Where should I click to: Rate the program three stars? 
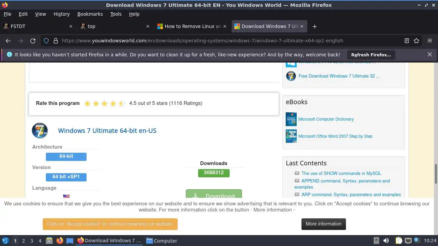click(x=104, y=104)
